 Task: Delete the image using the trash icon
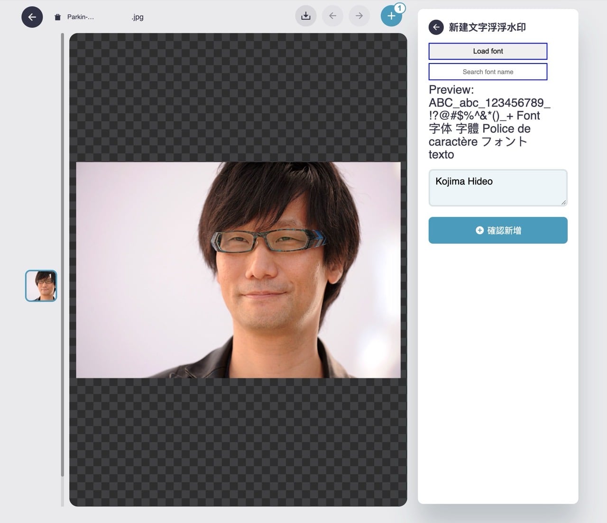(57, 17)
